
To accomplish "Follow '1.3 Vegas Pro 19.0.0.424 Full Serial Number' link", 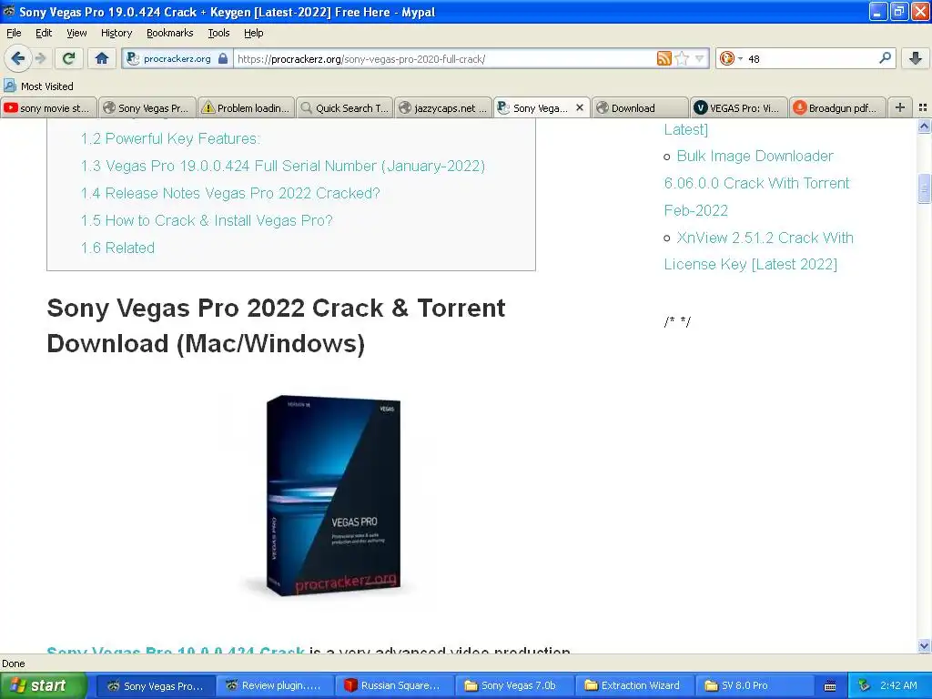I will click(282, 166).
